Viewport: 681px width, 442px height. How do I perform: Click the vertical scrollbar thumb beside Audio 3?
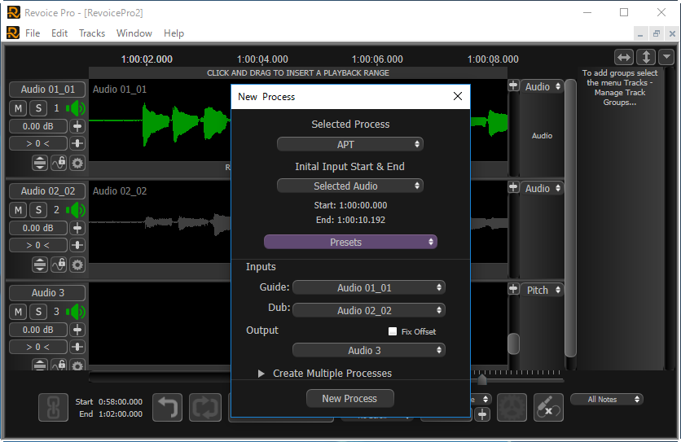(x=513, y=344)
